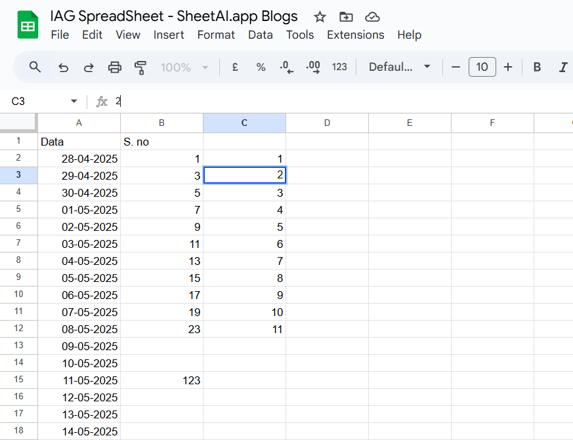Select row 15 header
Image resolution: width=573 pixels, height=440 pixels.
[18, 380]
